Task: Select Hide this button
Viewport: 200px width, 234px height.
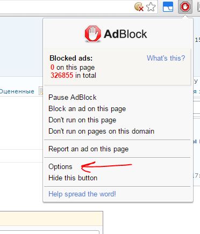Action: (x=73, y=178)
